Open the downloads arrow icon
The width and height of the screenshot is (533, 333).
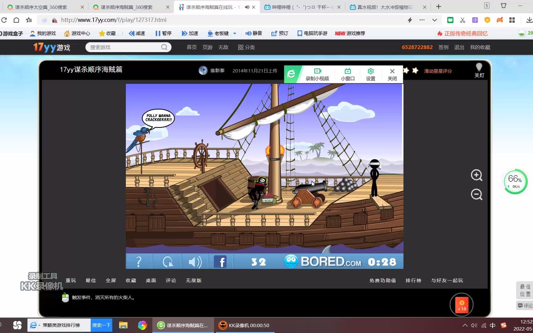coord(529,20)
